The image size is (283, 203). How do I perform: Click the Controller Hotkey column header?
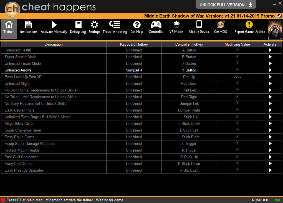click(x=189, y=44)
